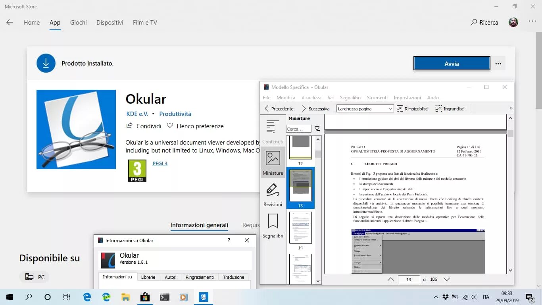The image size is (542, 305).
Task: Open the Revisioni sidebar panel
Action: click(x=273, y=194)
